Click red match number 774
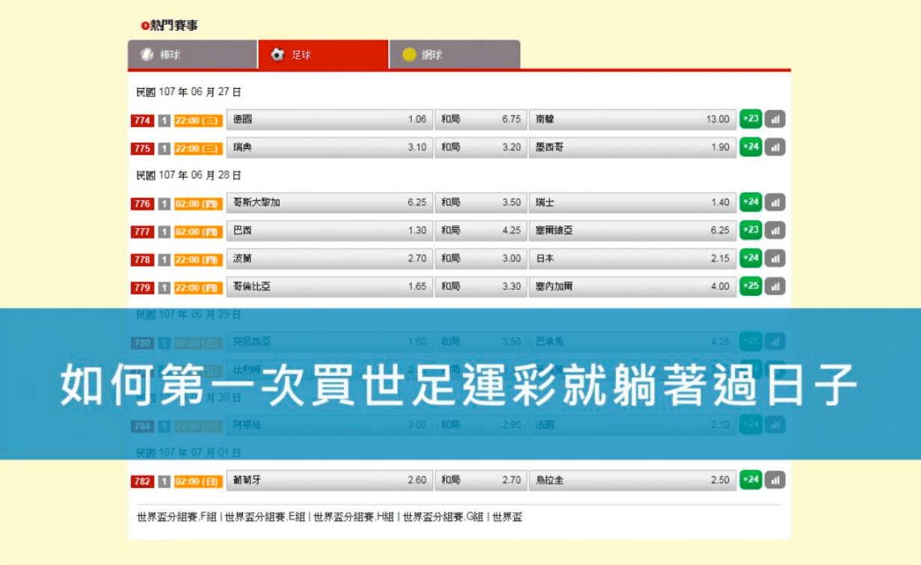921x565 pixels. [x=143, y=120]
